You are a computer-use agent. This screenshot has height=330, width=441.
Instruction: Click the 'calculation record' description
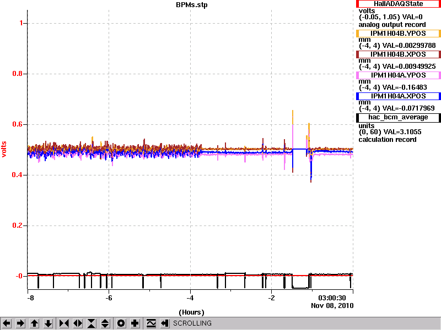point(388,140)
